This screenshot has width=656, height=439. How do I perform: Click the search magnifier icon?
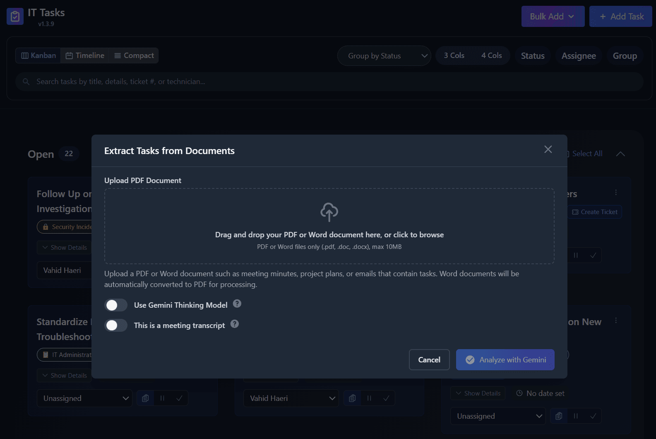pos(26,82)
